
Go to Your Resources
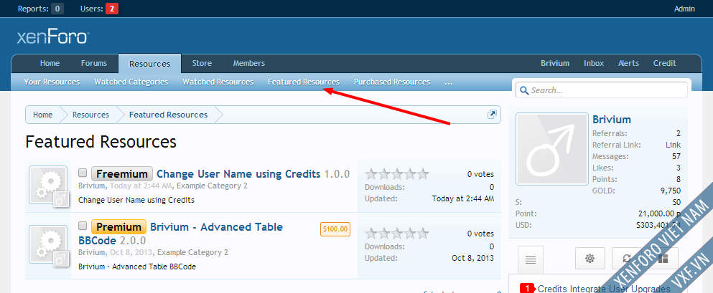point(52,82)
